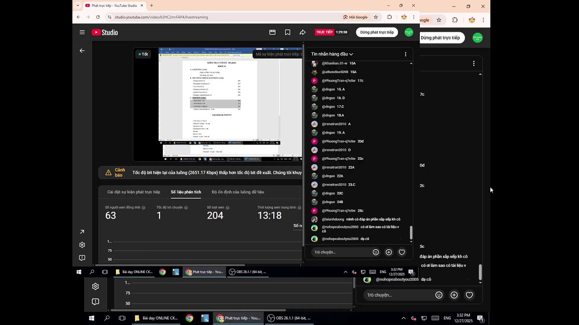Screen dimensions: 579x325
Task: Open the account avatar in front Studio window
Action: click(409, 32)
